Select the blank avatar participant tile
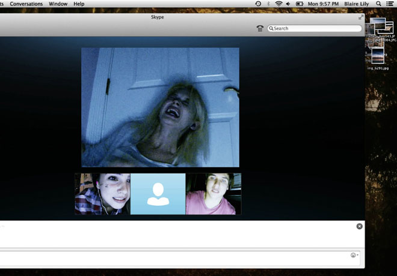Screen dimensions: 397x276 coord(158,194)
